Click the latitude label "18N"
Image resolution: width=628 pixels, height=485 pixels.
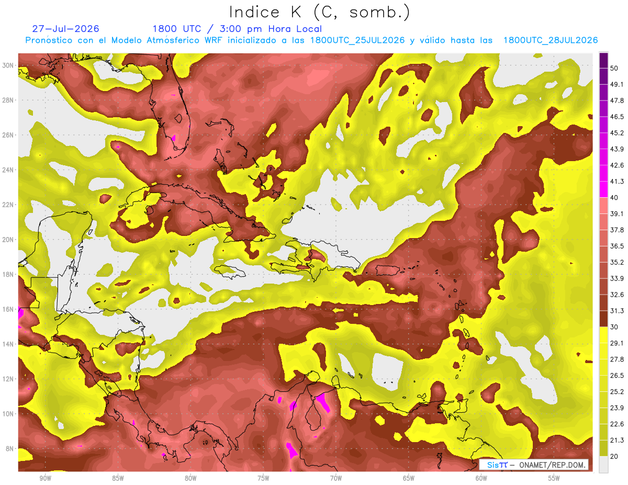(8, 274)
